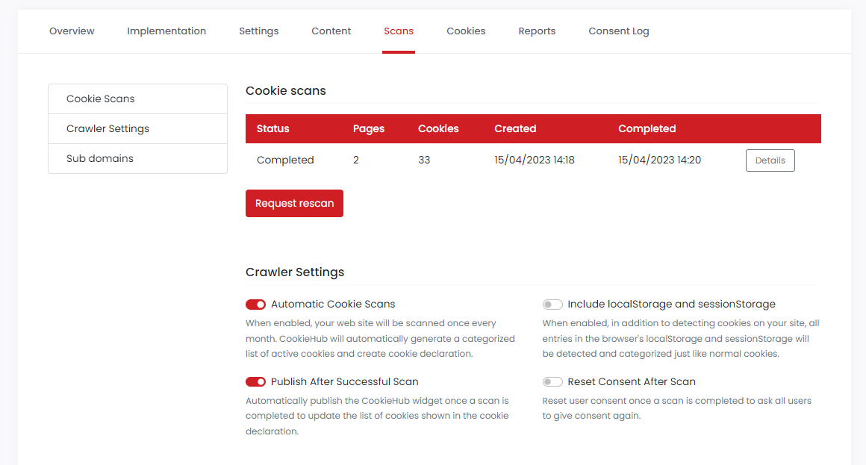The height and width of the screenshot is (465, 866).
Task: Select the Cookies tab
Action: [x=466, y=31]
